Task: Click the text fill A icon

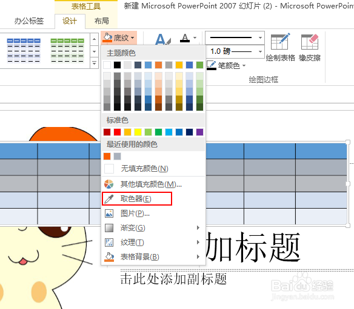Action: click(x=185, y=38)
